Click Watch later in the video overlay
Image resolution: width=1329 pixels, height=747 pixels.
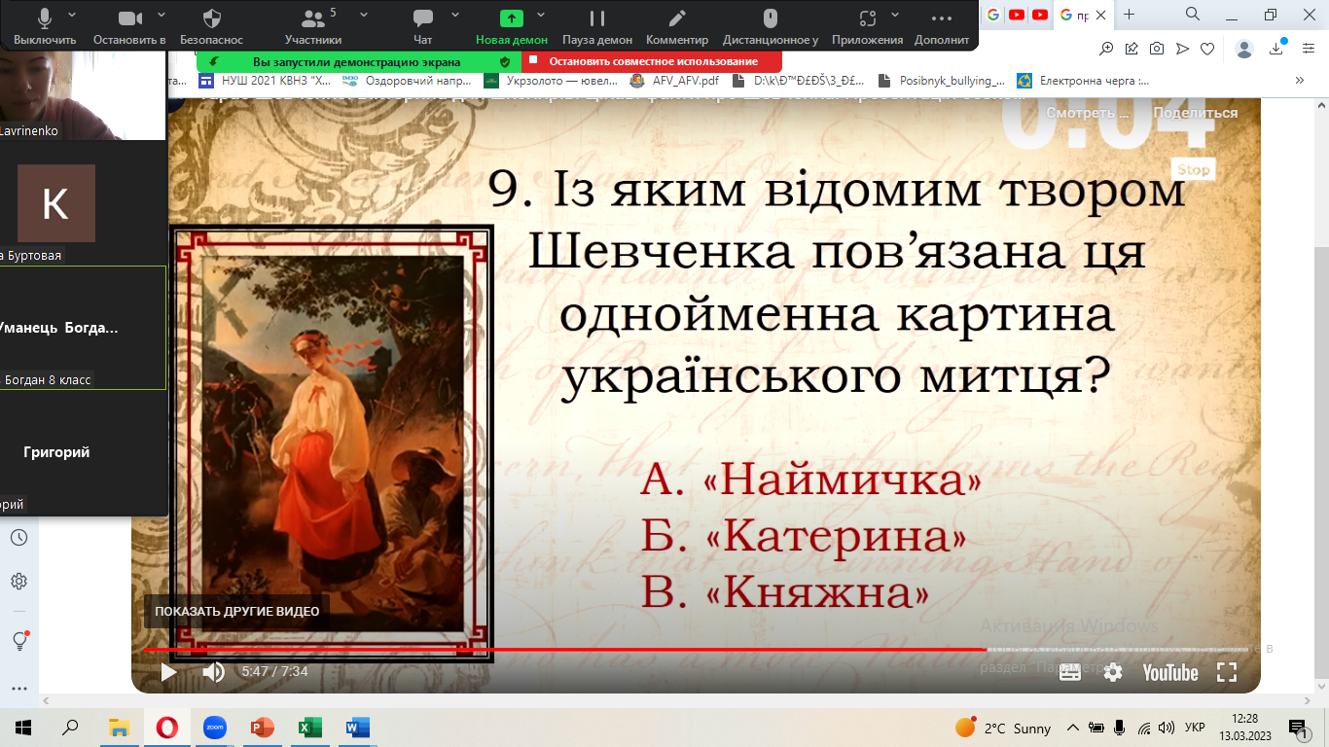point(1087,113)
